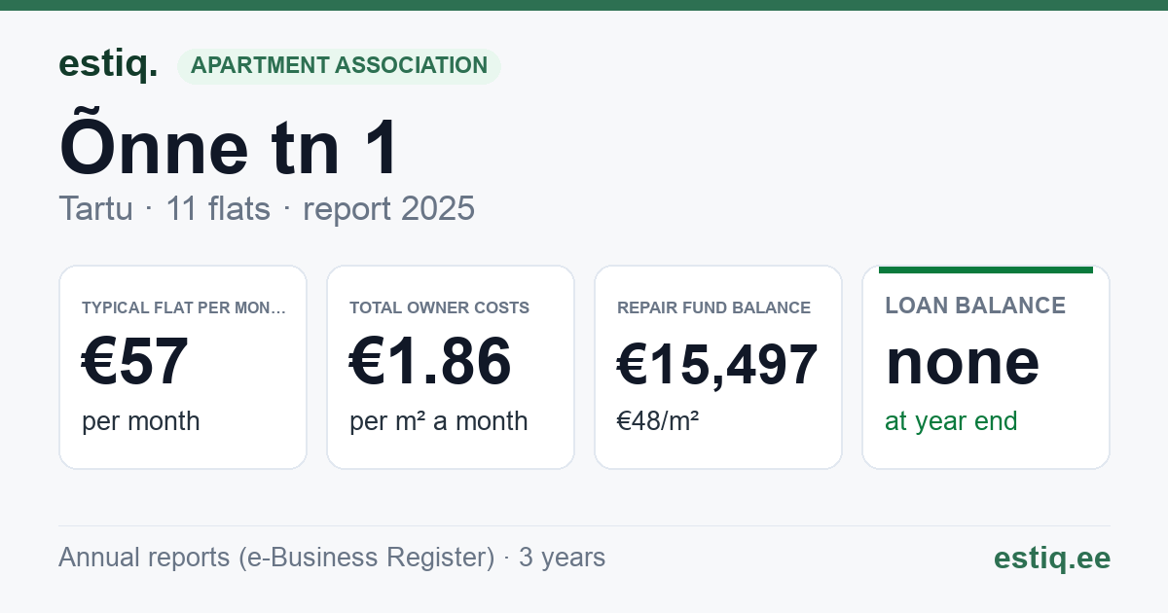Select the LOAN BALANCE label
The height and width of the screenshot is (613, 1168).
975,306
